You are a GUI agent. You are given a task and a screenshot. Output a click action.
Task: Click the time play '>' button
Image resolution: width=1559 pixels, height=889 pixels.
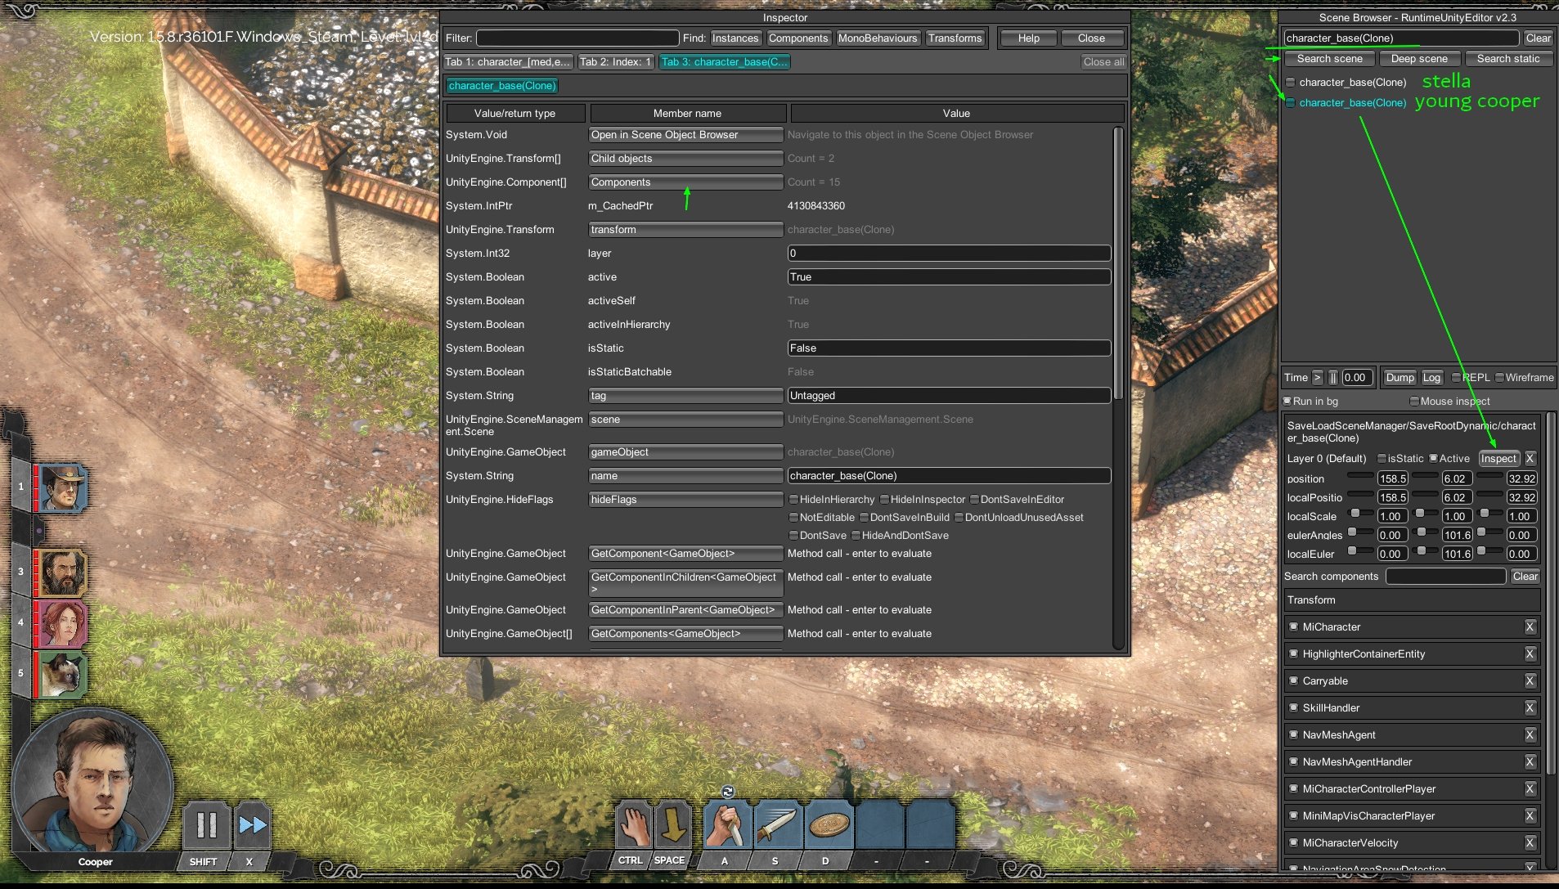click(x=1317, y=378)
